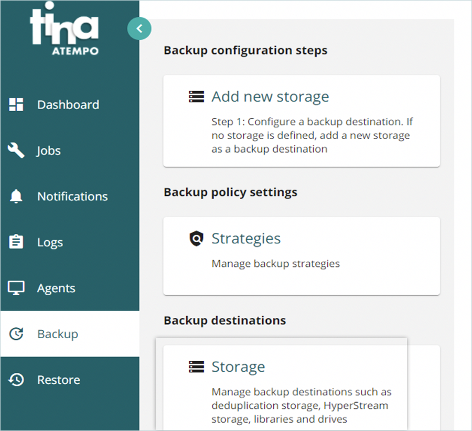Open the Add new storage link
Viewport: 472px width, 431px height.
pyautogui.click(x=270, y=97)
